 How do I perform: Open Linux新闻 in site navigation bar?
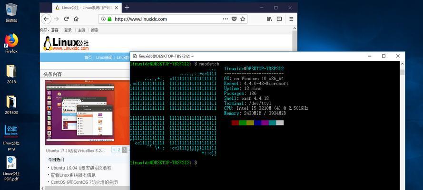(104, 57)
